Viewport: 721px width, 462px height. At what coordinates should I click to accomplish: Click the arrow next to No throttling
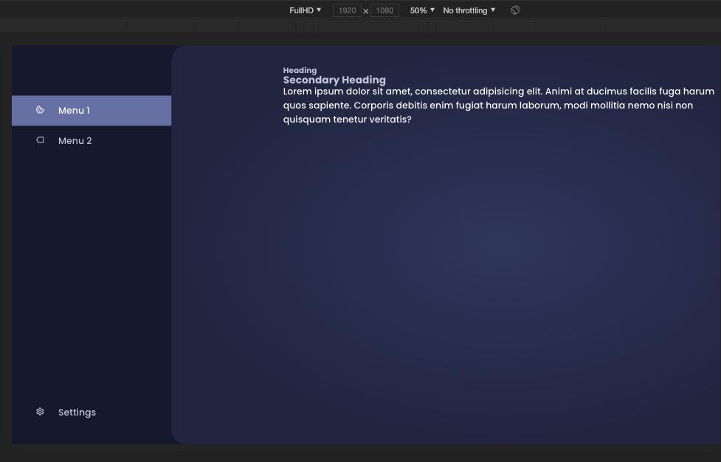493,10
